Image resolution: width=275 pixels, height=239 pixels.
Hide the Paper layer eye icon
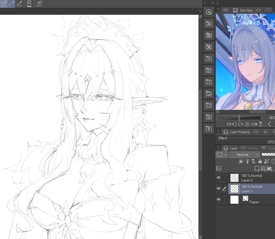(x=218, y=199)
